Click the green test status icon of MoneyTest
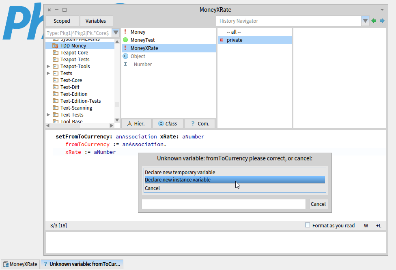Image resolution: width=396 pixels, height=270 pixels. point(125,40)
